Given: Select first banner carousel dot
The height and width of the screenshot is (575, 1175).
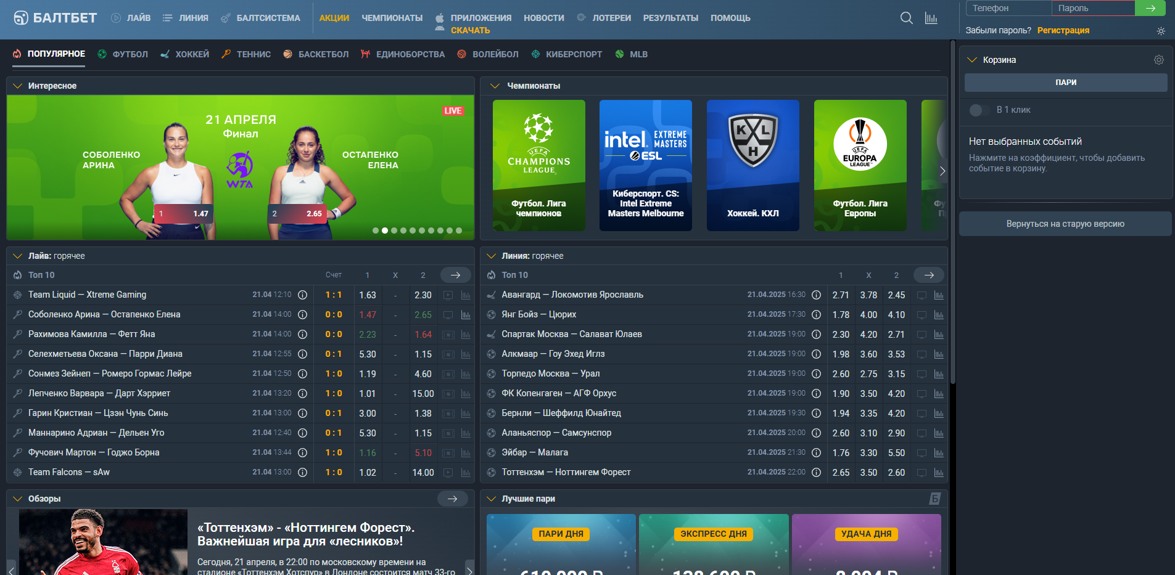Looking at the screenshot, I should tap(376, 230).
